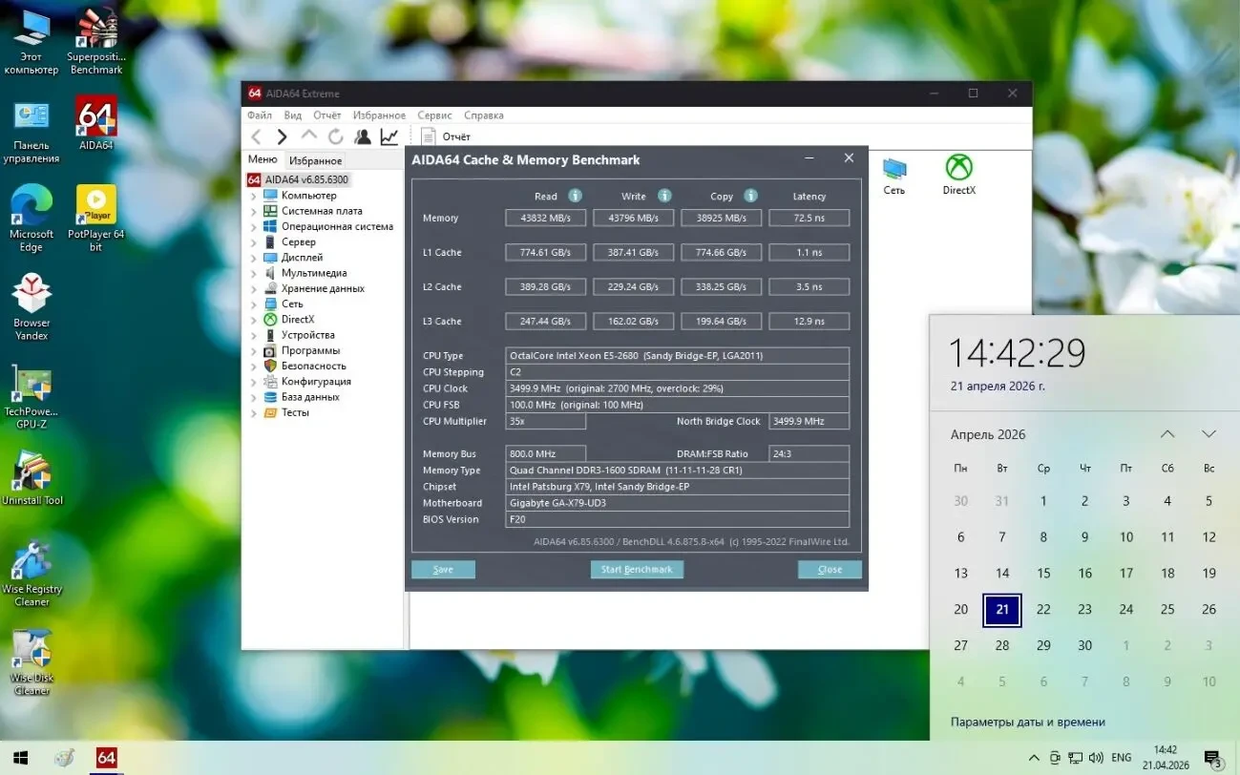Viewport: 1240px width, 775px height.
Task: Click the info icon next to Copy
Action: [750, 196]
